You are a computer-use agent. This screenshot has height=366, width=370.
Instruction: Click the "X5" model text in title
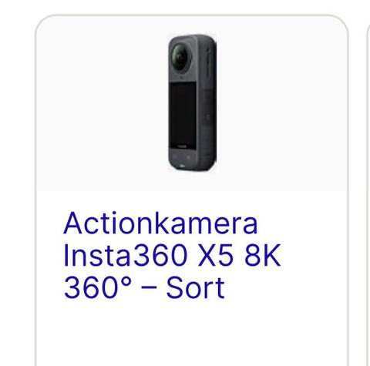point(216,255)
